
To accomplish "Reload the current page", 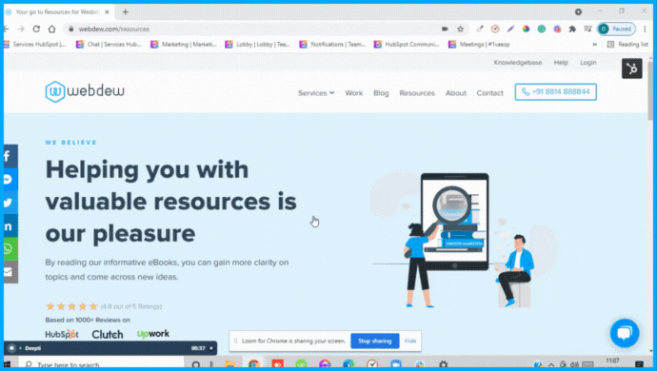I will tap(36, 29).
